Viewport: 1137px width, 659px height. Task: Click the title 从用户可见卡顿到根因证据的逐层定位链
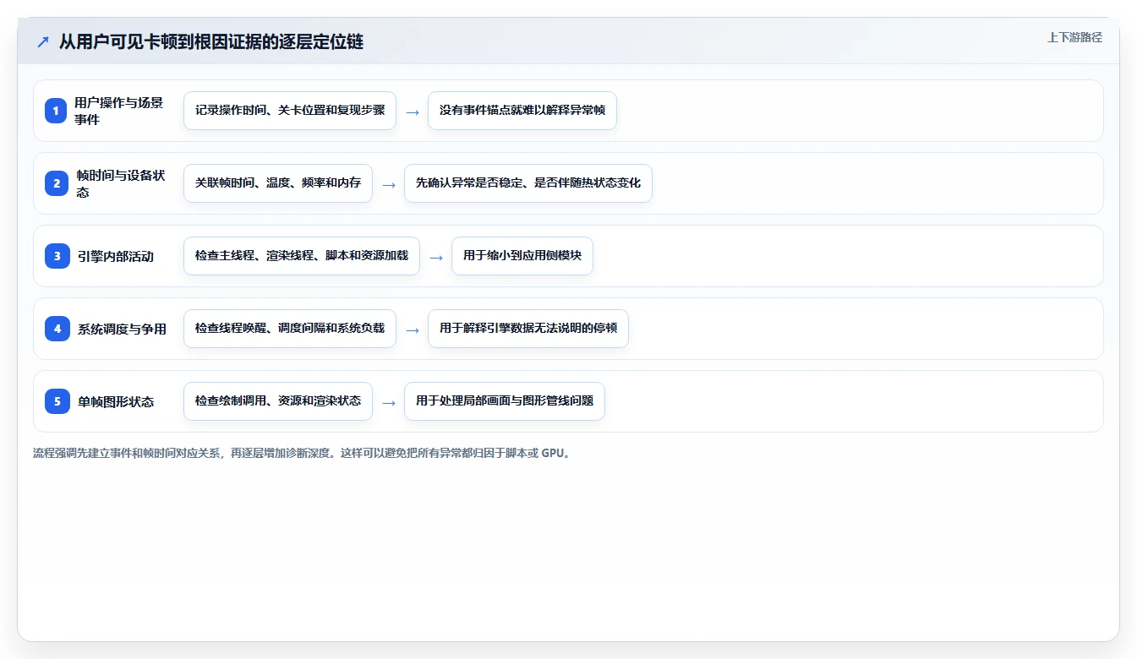pos(211,41)
